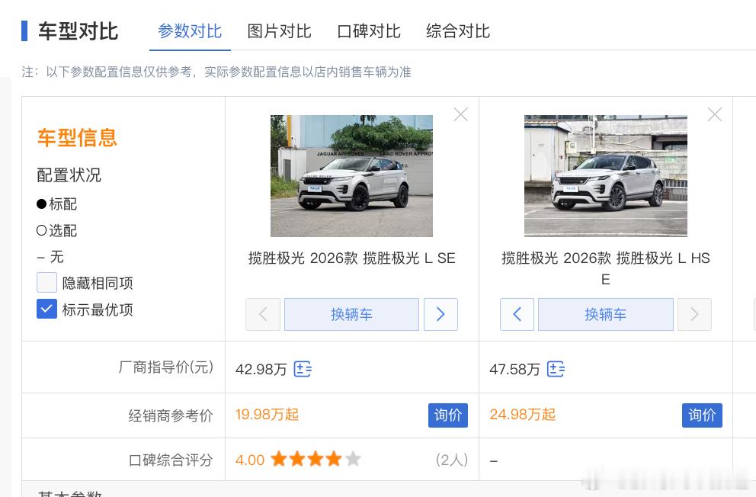Click the right arrow under the L SE car
756x497 pixels.
pyautogui.click(x=440, y=314)
